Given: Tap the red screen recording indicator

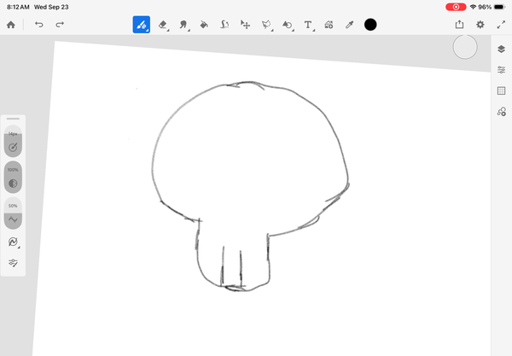Looking at the screenshot, I should point(456,7).
